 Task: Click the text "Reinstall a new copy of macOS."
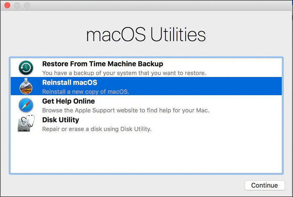(x=86, y=92)
